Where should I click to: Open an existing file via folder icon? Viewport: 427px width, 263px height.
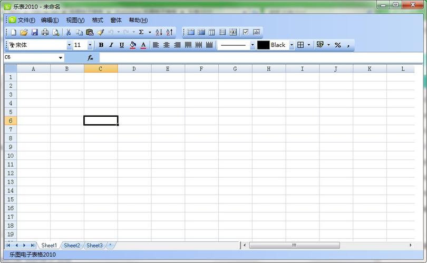click(24, 32)
